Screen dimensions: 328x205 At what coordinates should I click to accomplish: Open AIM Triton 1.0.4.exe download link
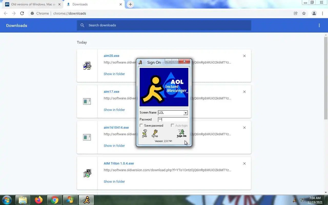pos(119,163)
